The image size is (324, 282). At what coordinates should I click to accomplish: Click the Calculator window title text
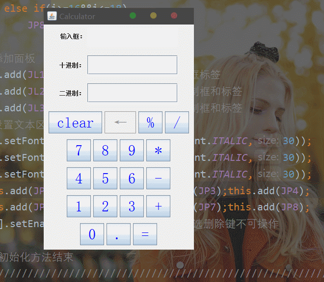click(x=77, y=17)
